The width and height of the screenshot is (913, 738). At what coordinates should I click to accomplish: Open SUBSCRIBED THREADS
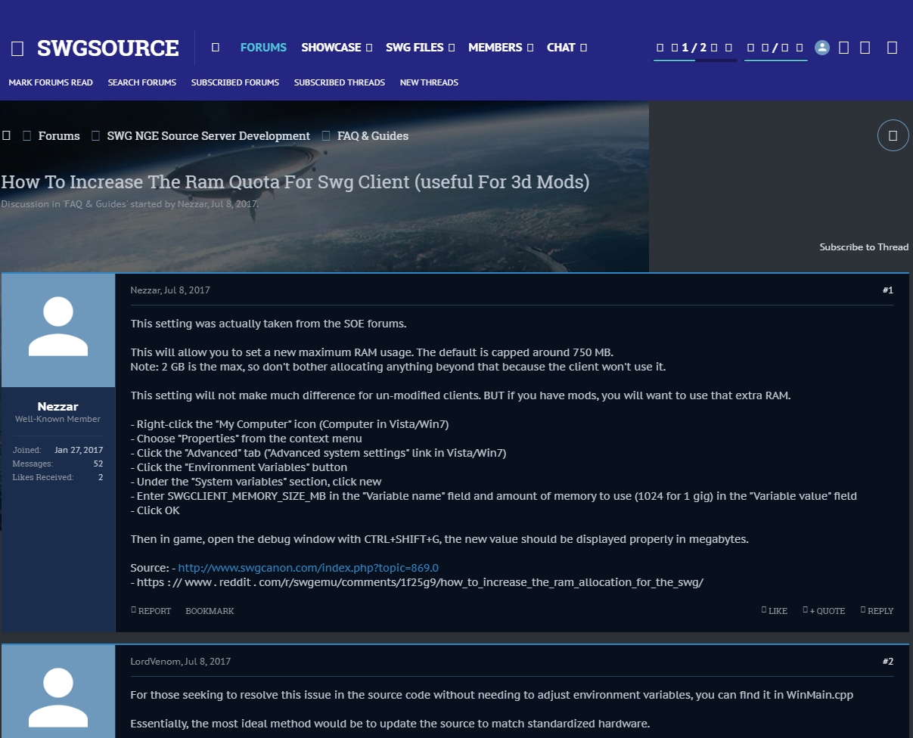click(340, 82)
